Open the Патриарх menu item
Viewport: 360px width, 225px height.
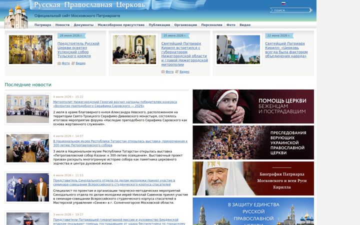point(42,25)
